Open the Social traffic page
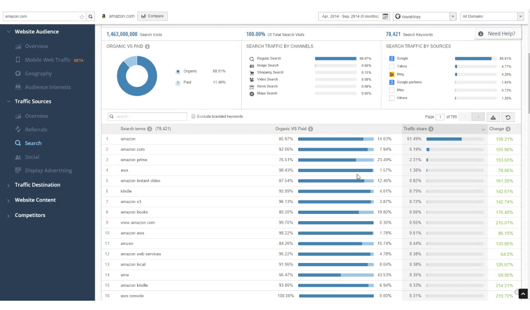This screenshot has width=530, height=310. pos(32,157)
